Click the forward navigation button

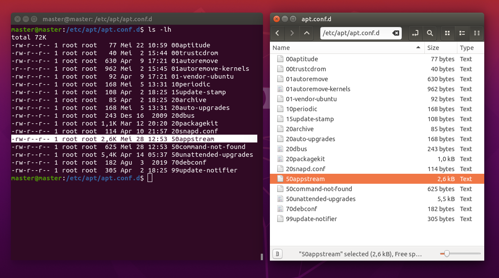(x=291, y=33)
